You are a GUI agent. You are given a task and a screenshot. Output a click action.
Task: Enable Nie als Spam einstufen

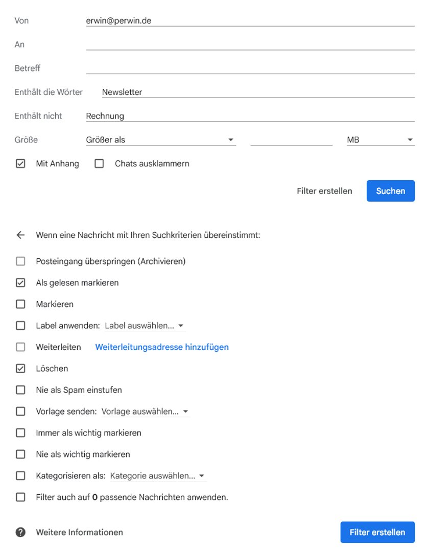tap(20, 390)
